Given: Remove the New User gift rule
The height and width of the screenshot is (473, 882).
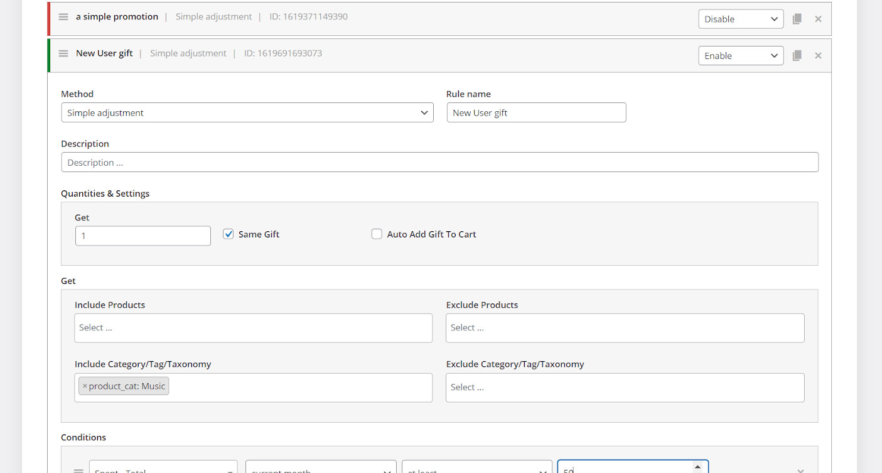Looking at the screenshot, I should [818, 55].
